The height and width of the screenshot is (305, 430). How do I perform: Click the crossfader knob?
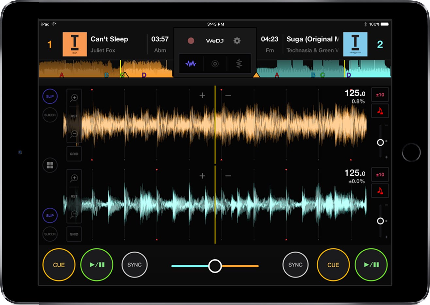tap(215, 266)
